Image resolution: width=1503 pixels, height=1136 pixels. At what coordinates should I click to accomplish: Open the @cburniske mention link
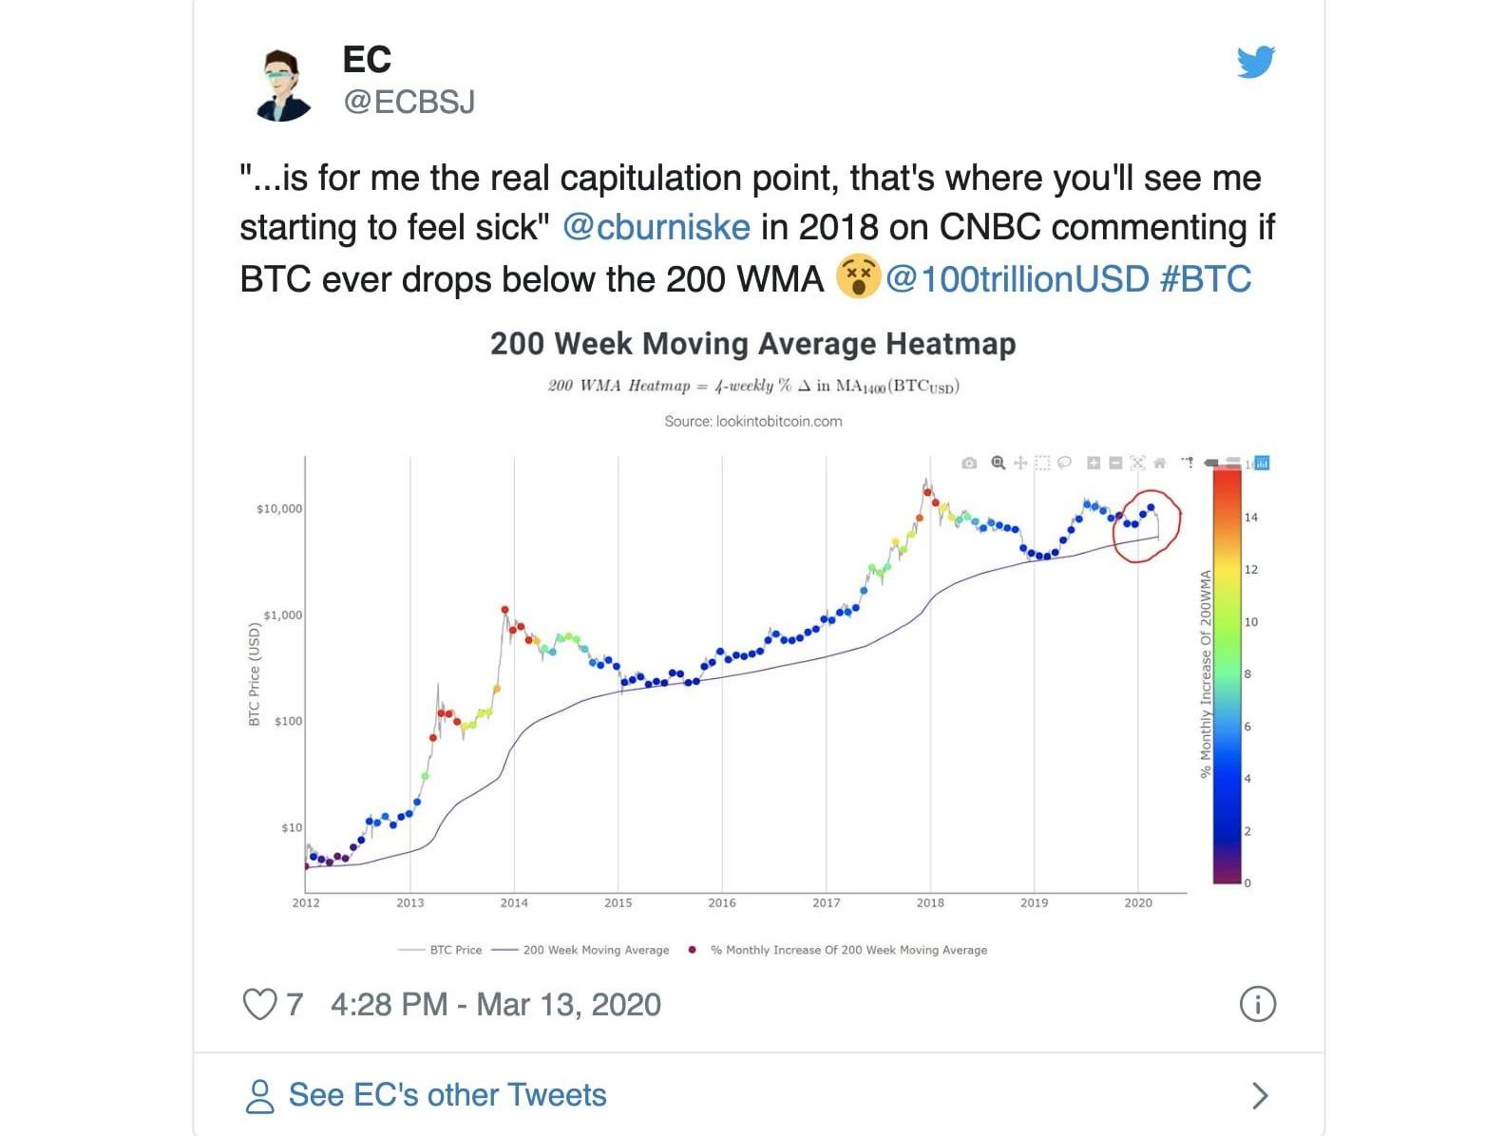pyautogui.click(x=656, y=228)
